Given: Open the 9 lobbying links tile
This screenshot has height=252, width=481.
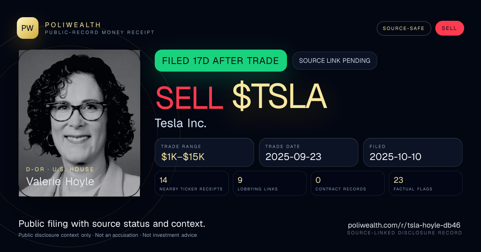Looking at the screenshot, I should point(270,183).
